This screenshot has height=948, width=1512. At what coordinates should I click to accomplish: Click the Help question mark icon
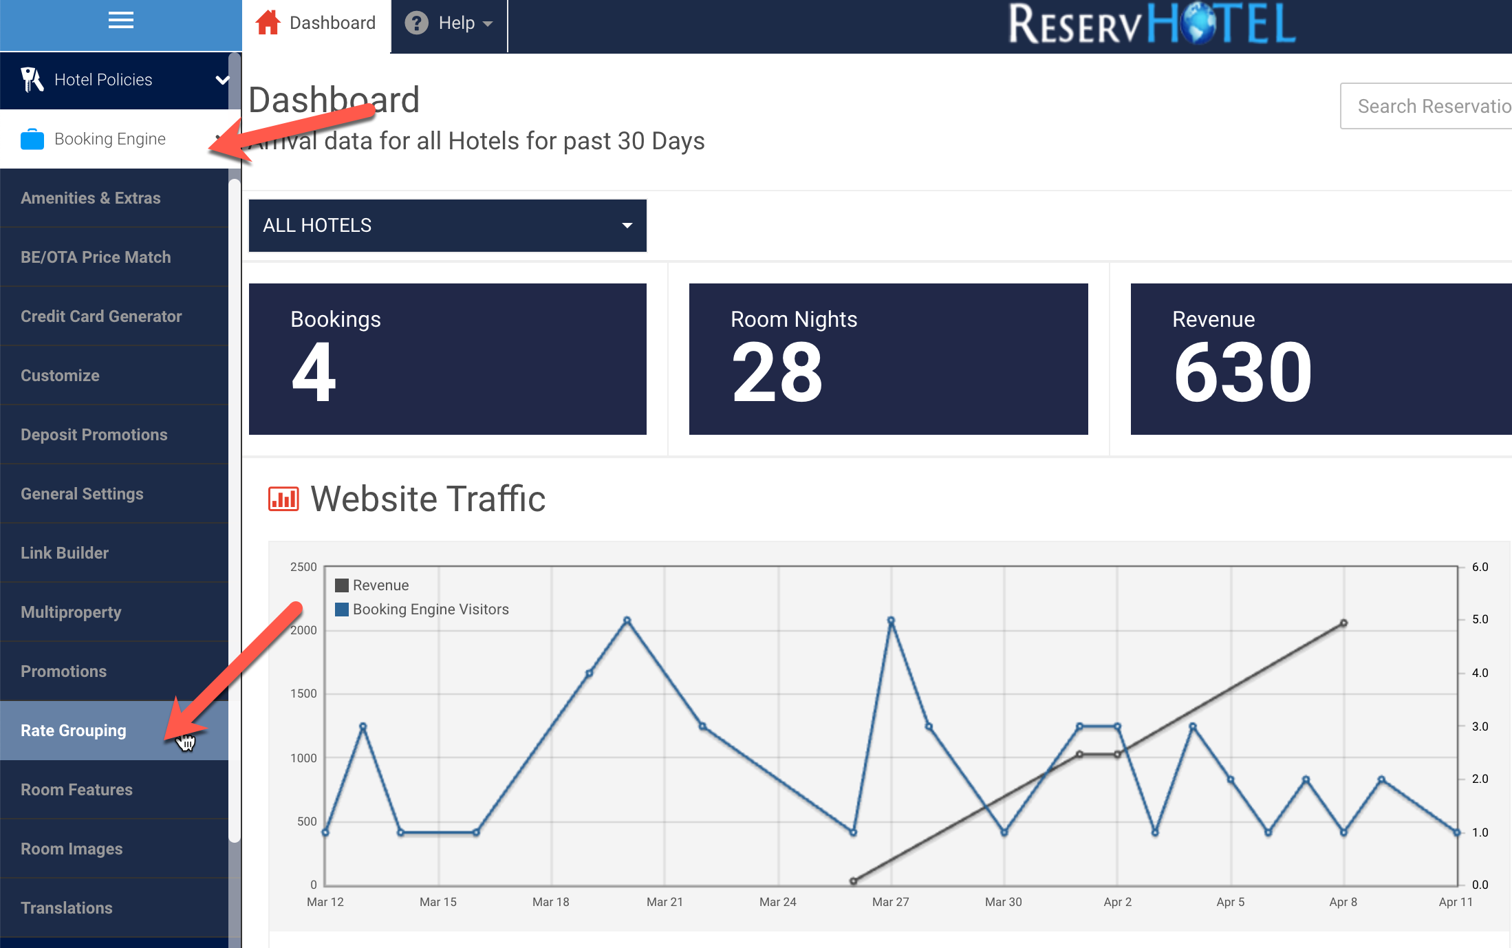(x=416, y=23)
